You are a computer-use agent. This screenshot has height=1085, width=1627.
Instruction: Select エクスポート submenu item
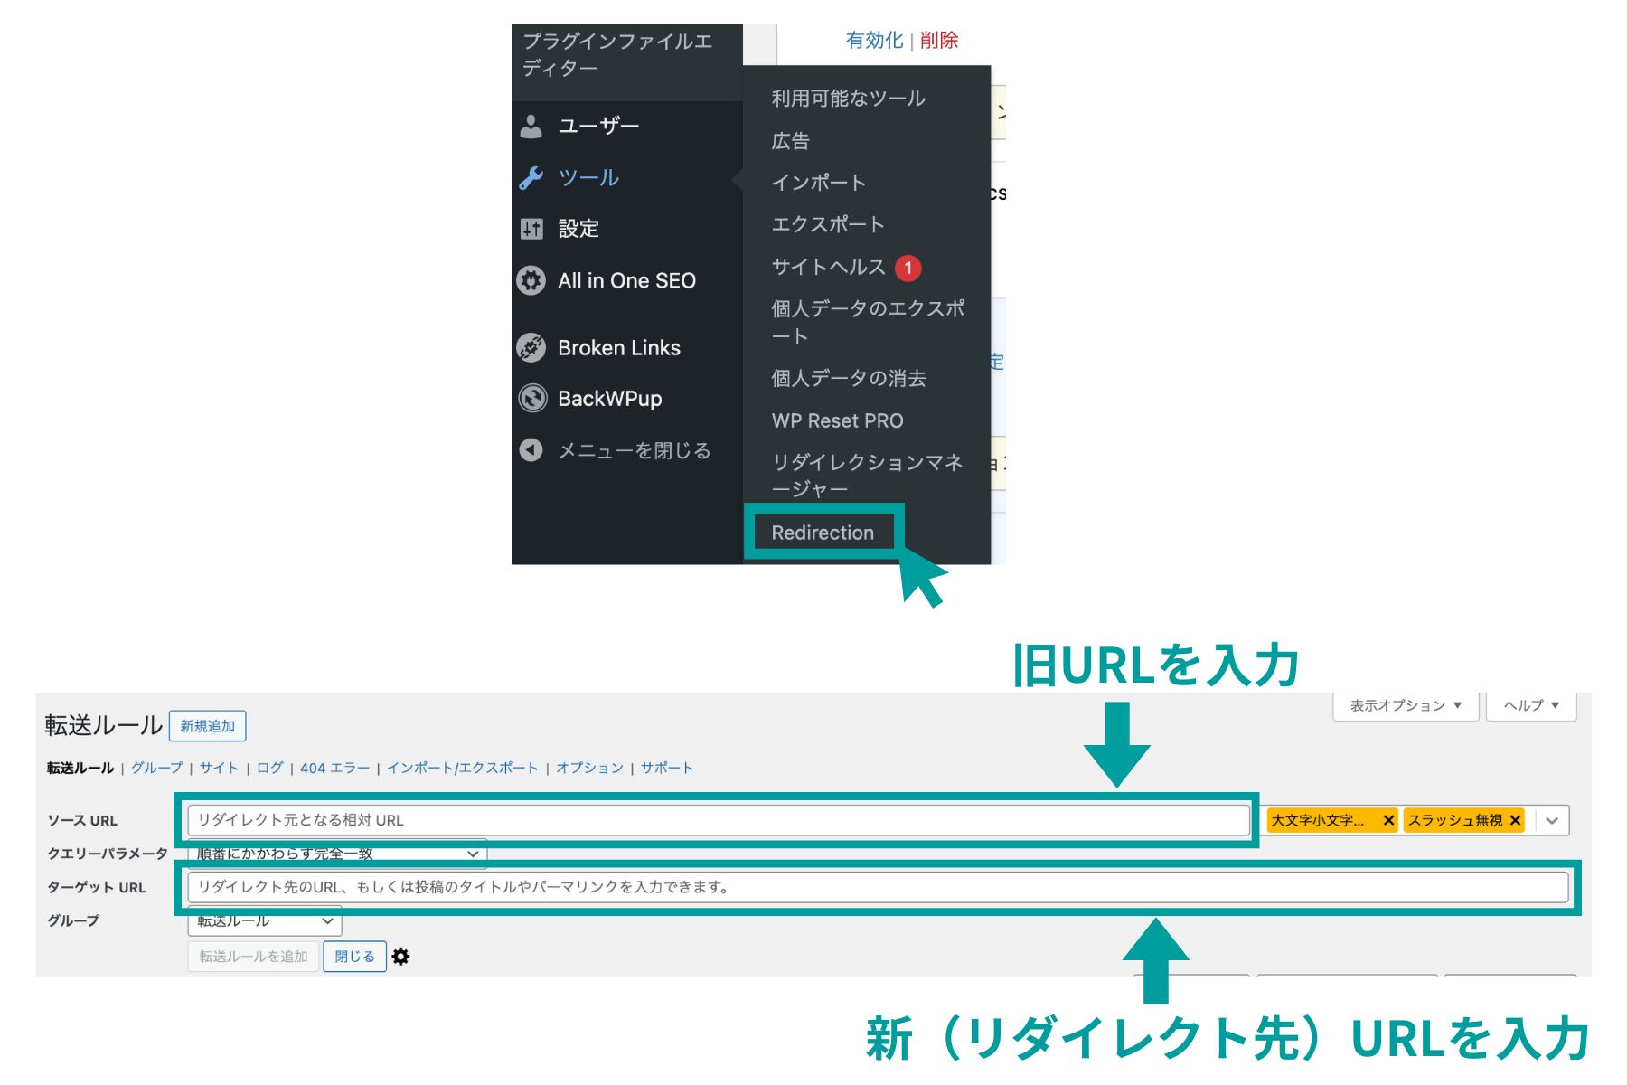click(x=828, y=224)
